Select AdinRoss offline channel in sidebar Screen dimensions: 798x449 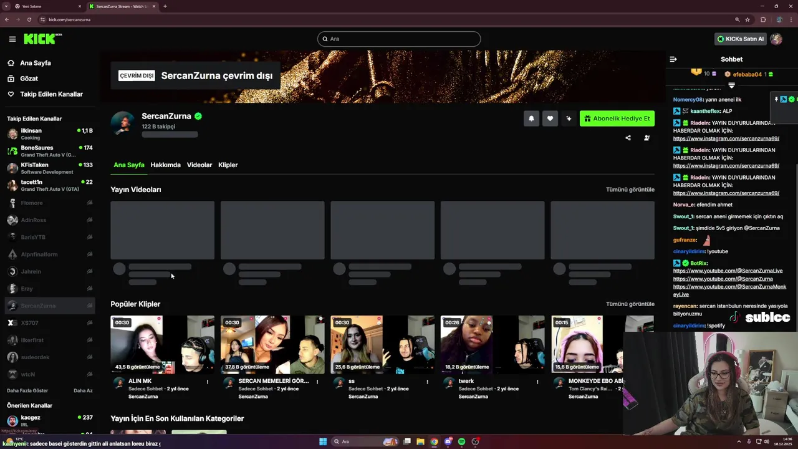(50, 220)
